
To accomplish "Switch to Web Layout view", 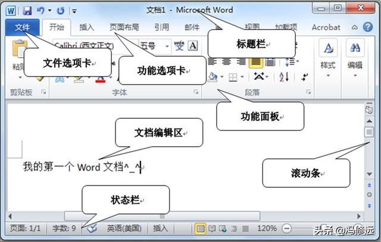I will tap(223, 228).
